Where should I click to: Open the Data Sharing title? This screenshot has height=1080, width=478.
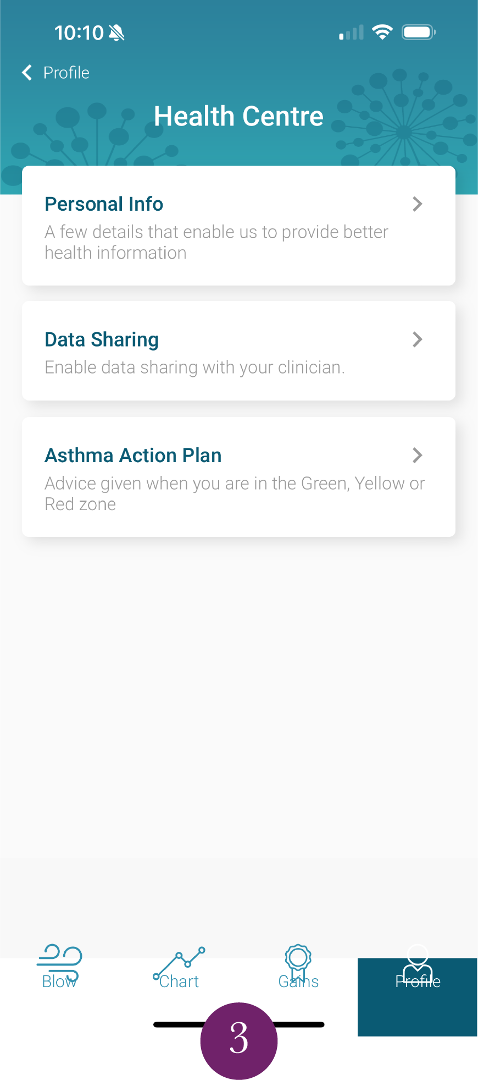(x=102, y=339)
